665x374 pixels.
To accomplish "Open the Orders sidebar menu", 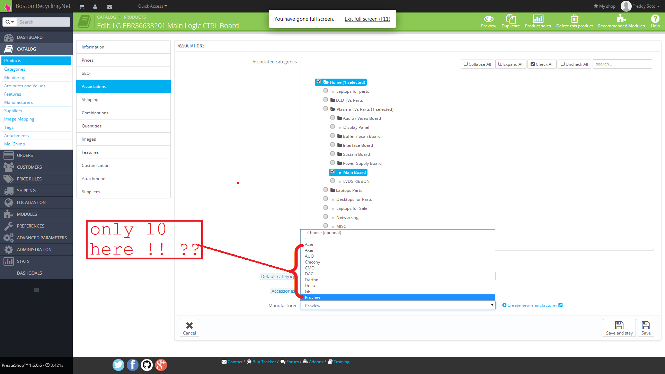I will [x=25, y=155].
